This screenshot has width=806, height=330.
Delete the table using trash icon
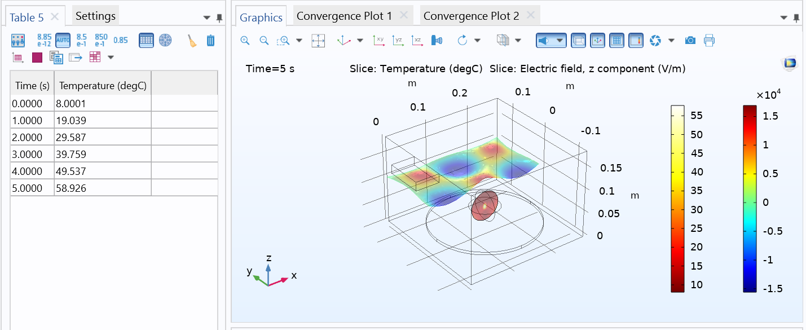pyautogui.click(x=210, y=41)
